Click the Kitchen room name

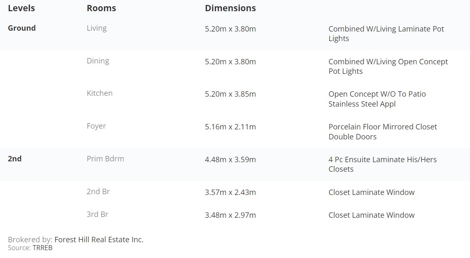[99, 93]
